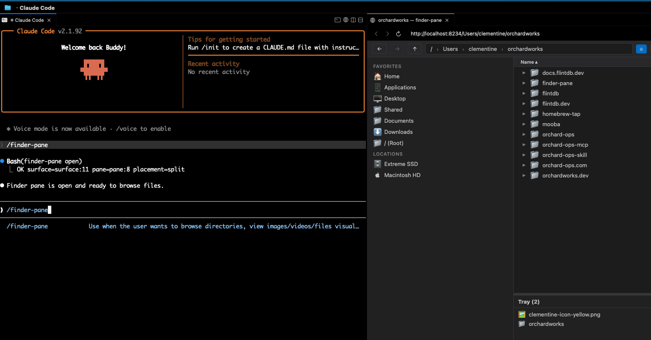Viewport: 651px width, 340px height.
Task: Expand mooba folder triangle
Action: pos(524,124)
